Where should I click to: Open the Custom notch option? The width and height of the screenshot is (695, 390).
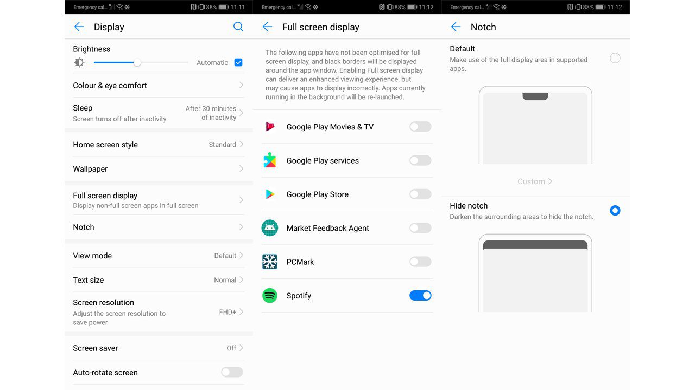(x=535, y=181)
